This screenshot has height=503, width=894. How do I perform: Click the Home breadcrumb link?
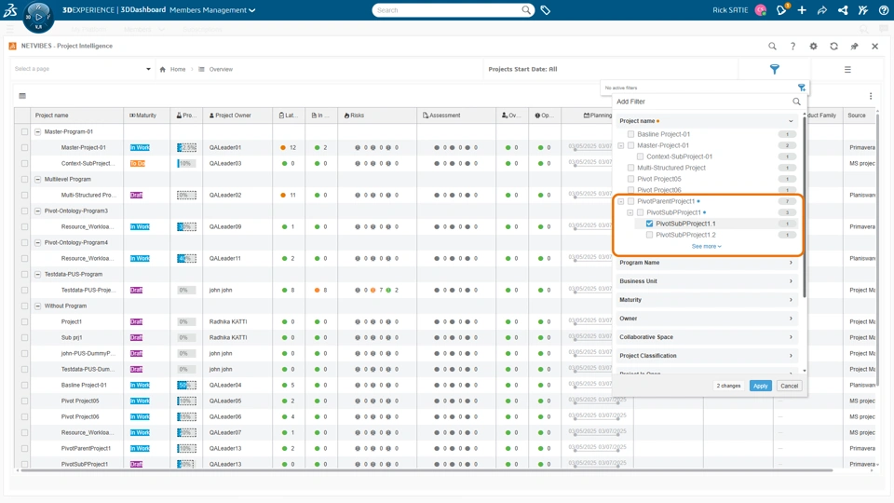click(x=178, y=70)
